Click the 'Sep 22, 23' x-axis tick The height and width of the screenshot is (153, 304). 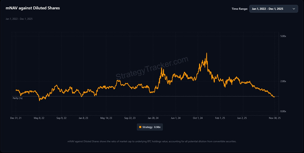tap(130, 118)
